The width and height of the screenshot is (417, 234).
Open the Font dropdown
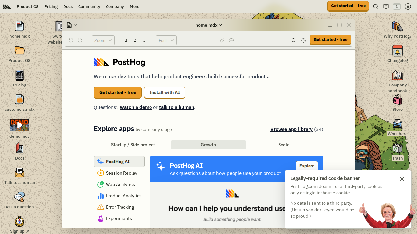[x=166, y=40]
